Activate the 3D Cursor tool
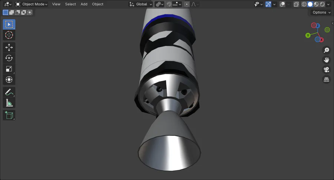Viewport: 334px width, 180px height. (9, 35)
